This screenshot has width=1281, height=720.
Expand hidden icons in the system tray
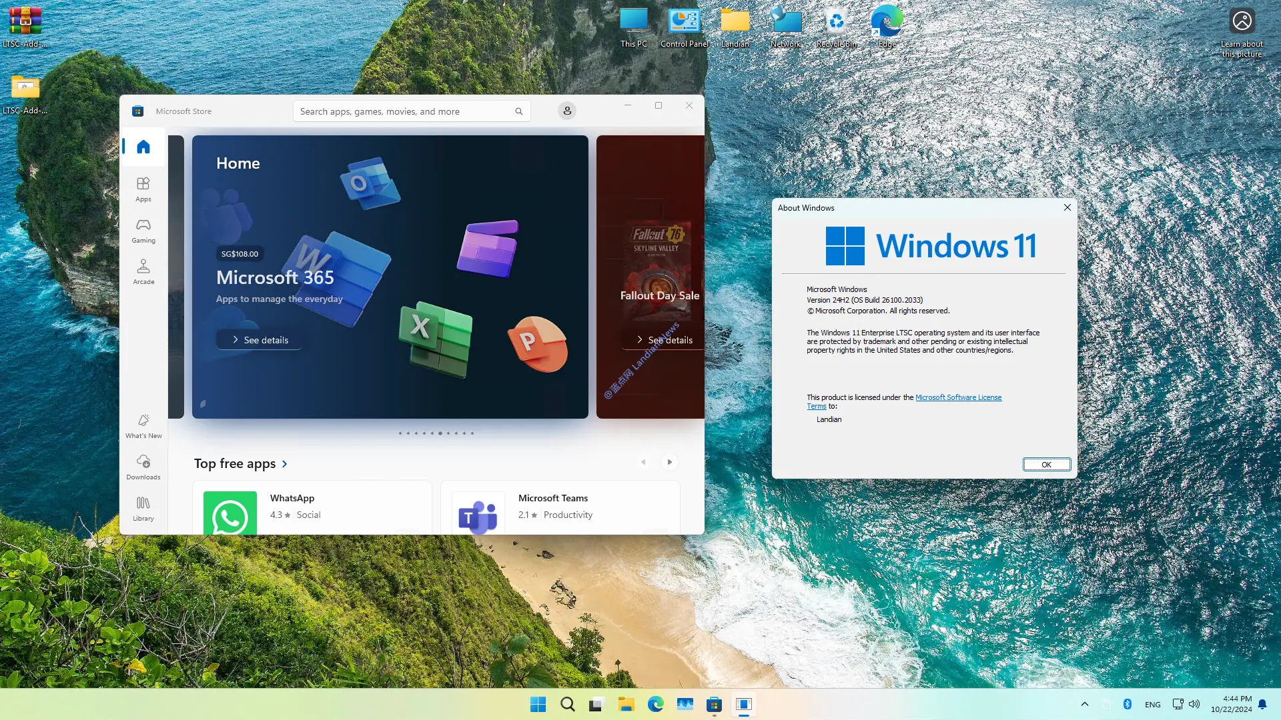coord(1084,704)
